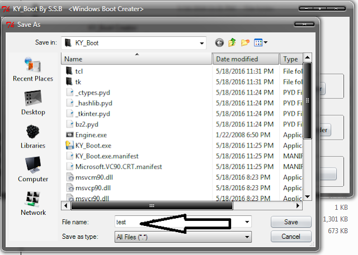The height and width of the screenshot is (255, 358).
Task: Select the file name msvcm90.dll
Action: point(94,177)
